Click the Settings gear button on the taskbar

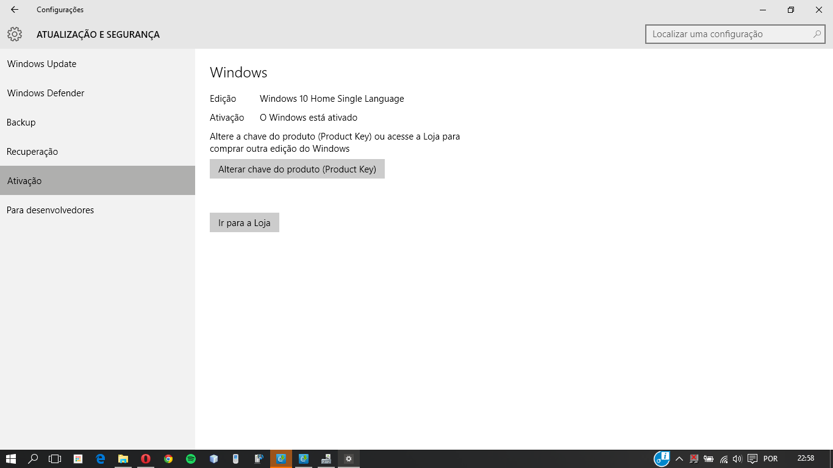pyautogui.click(x=349, y=459)
